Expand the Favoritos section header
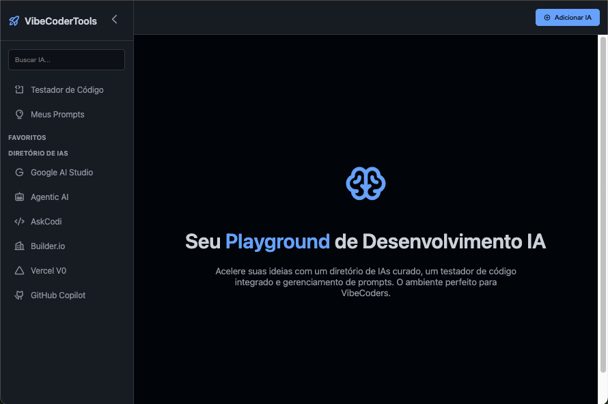Viewport: 608px width, 404px height. 27,138
